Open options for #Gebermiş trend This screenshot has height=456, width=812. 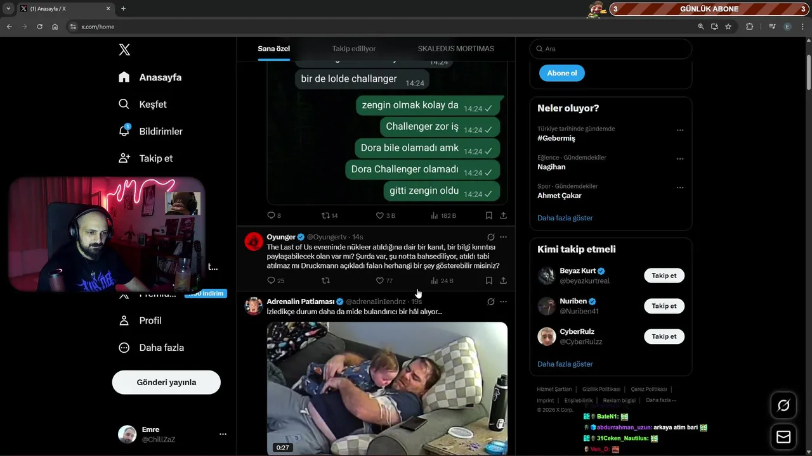point(680,130)
